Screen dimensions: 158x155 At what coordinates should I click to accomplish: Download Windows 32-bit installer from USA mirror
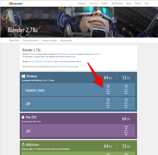point(126,85)
